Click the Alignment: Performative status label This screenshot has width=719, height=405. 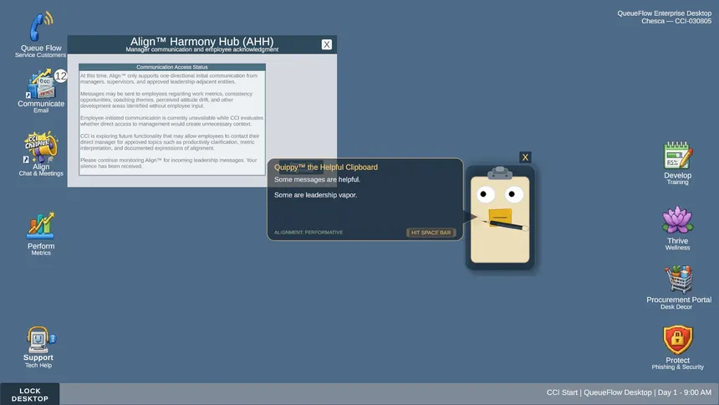309,233
